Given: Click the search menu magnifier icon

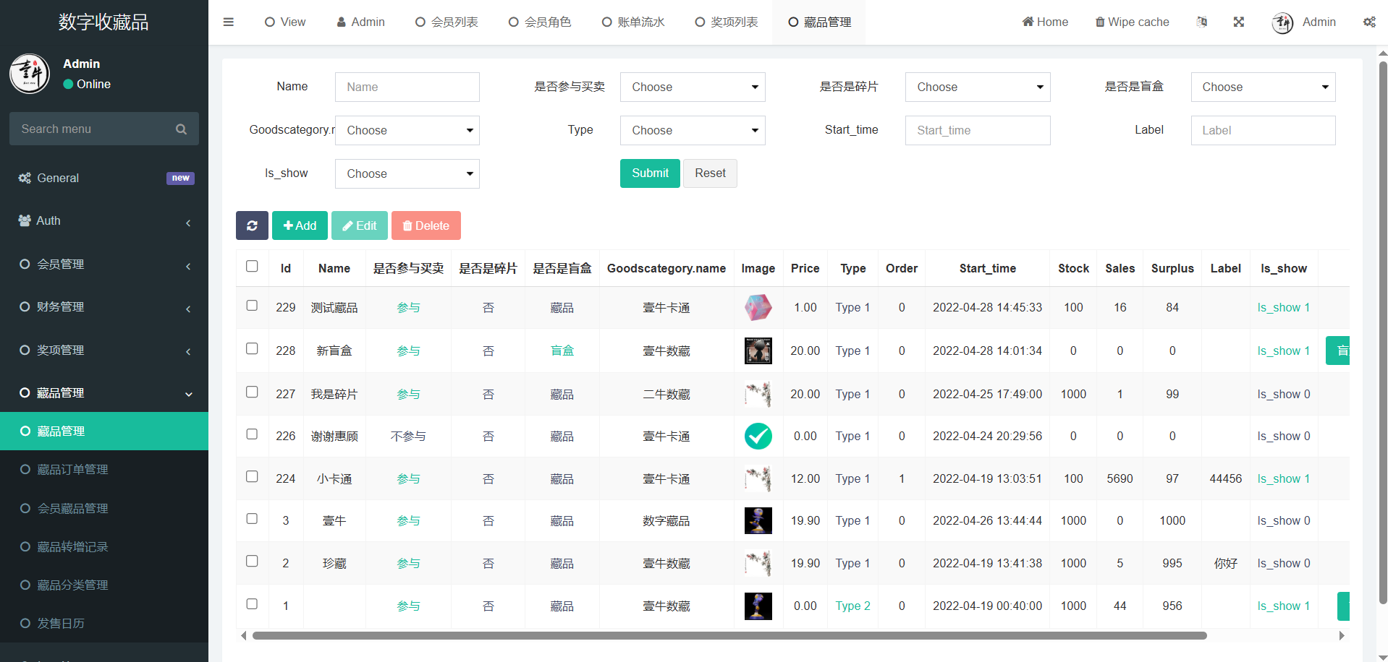Looking at the screenshot, I should [x=181, y=129].
